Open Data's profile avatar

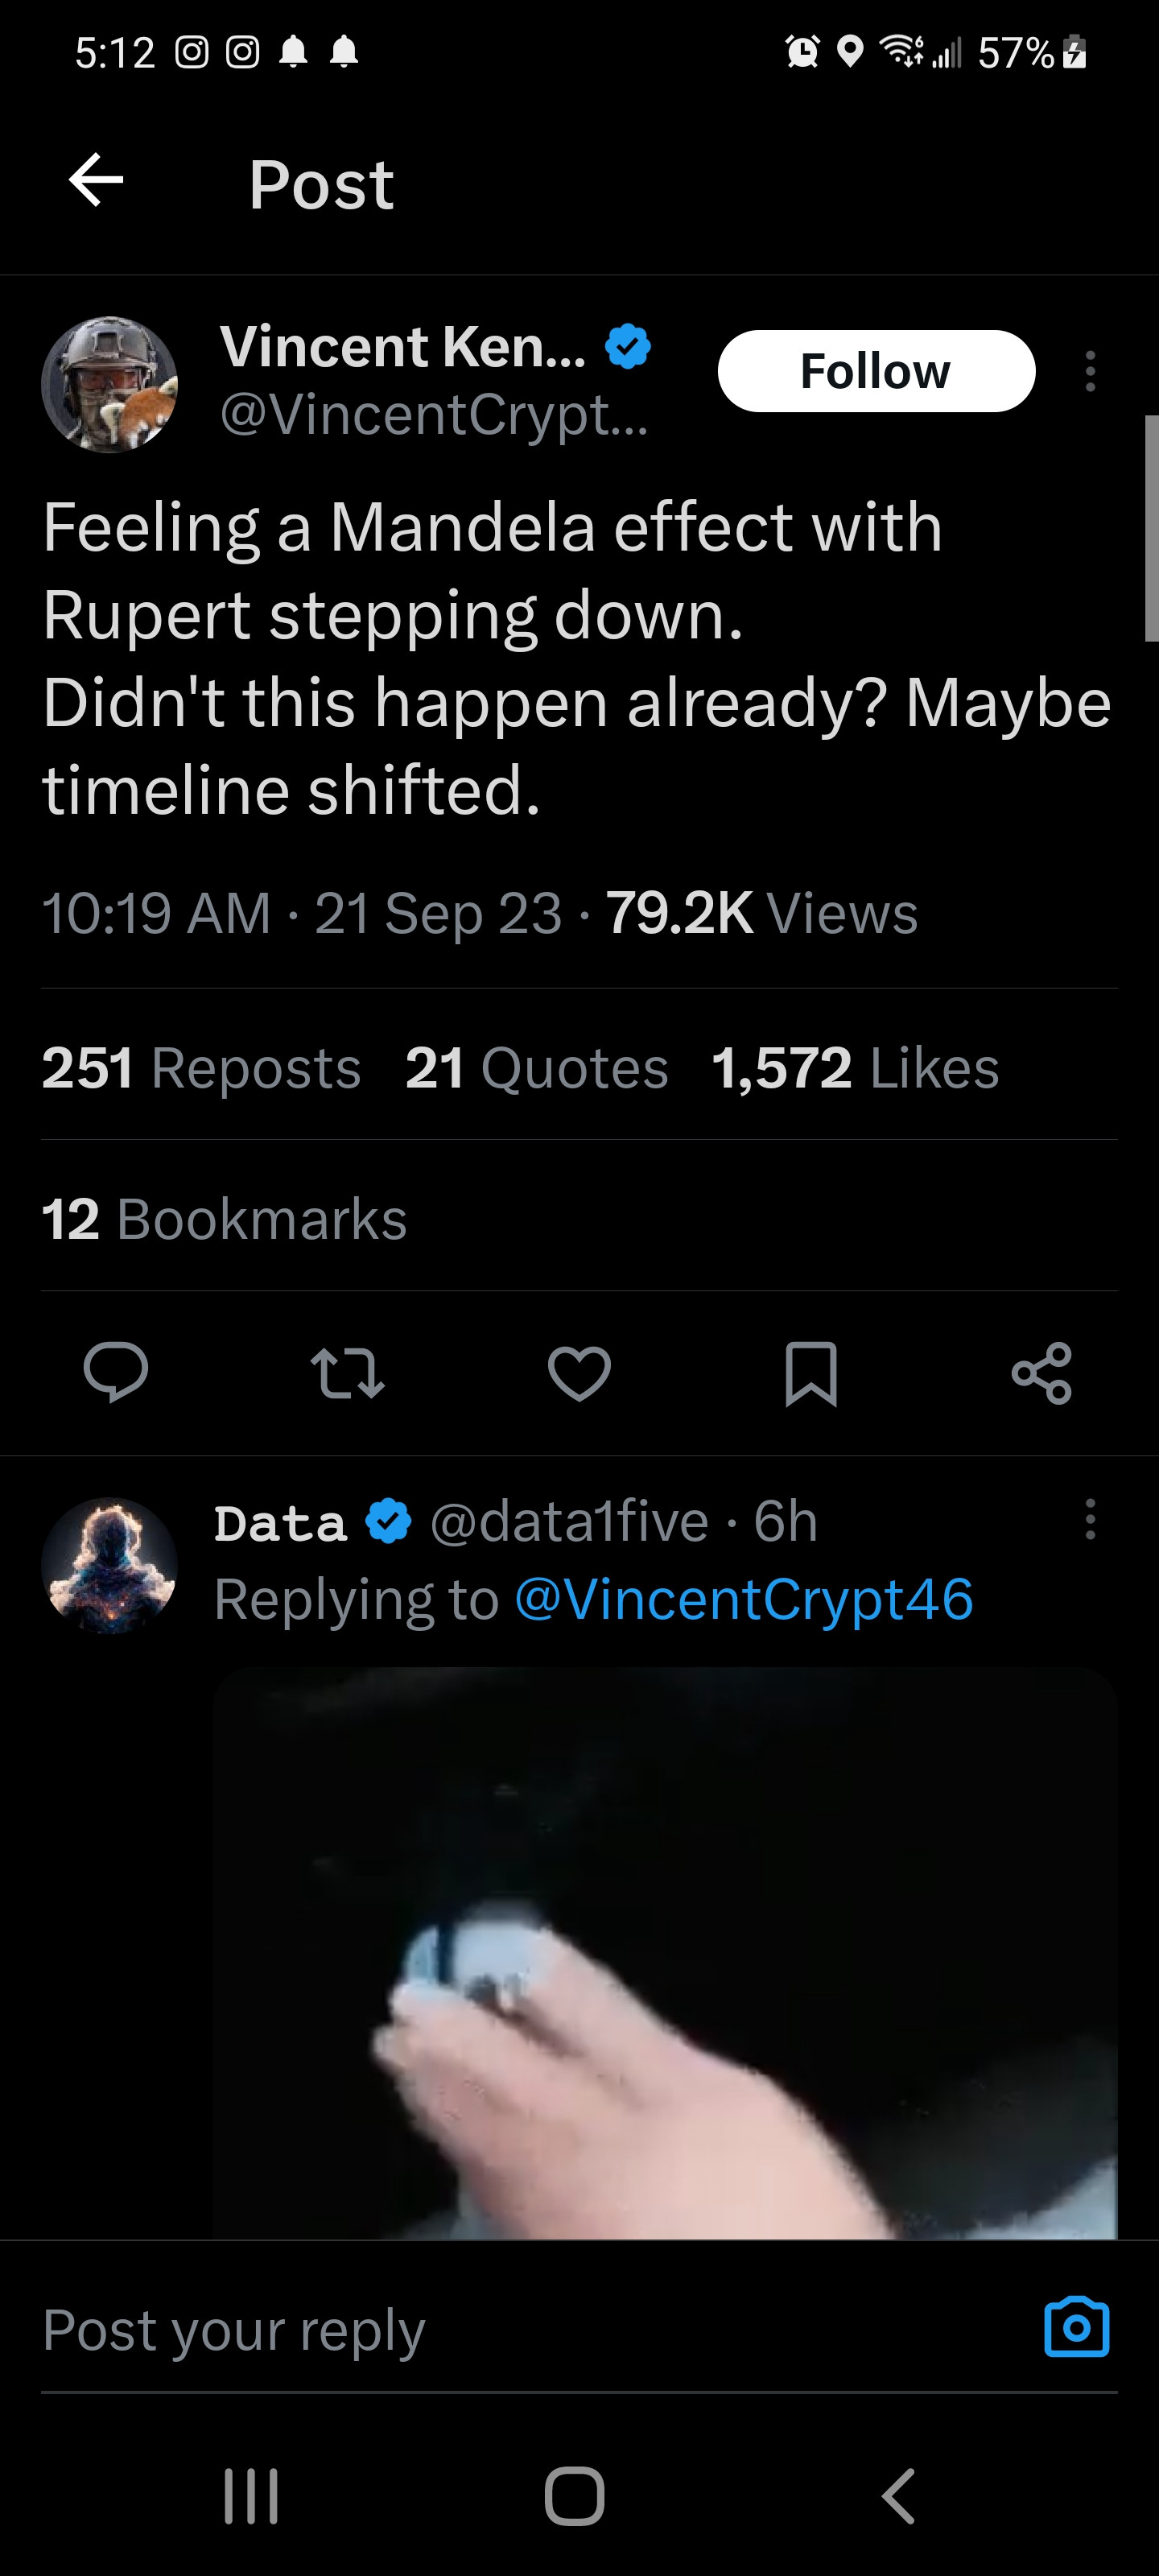coord(110,1565)
